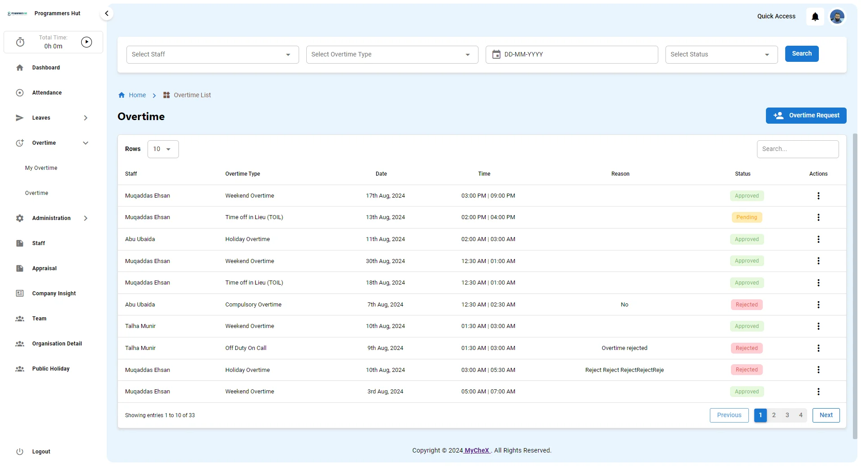The width and height of the screenshot is (861, 466).
Task: Open the user profile avatar
Action: 837,17
